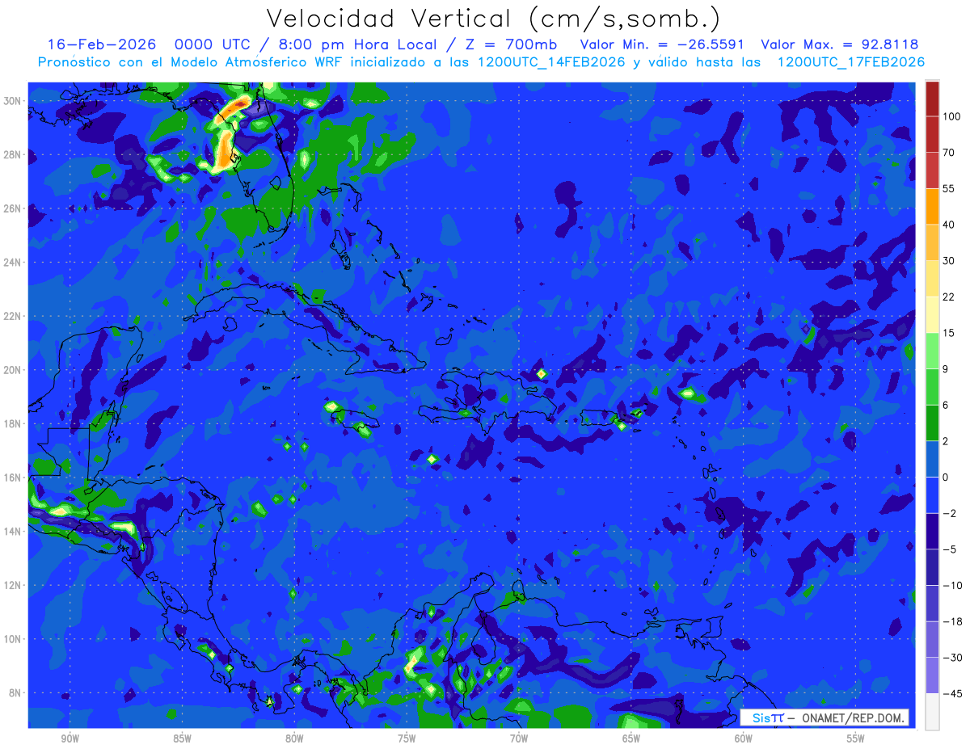Click the initialization time "1200UTC_14FEB2026"
The image size is (970, 749).
pyautogui.click(x=550, y=61)
